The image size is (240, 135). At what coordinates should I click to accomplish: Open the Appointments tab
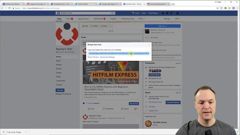point(83,19)
